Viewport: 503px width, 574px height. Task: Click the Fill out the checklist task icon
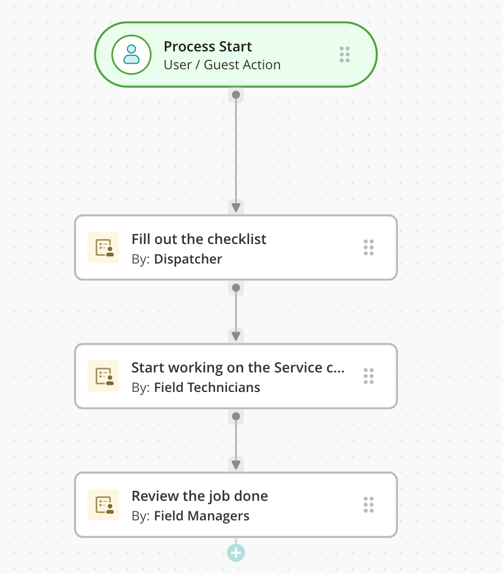103,247
